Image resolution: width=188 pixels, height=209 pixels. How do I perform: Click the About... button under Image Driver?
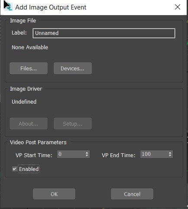pos(29,123)
